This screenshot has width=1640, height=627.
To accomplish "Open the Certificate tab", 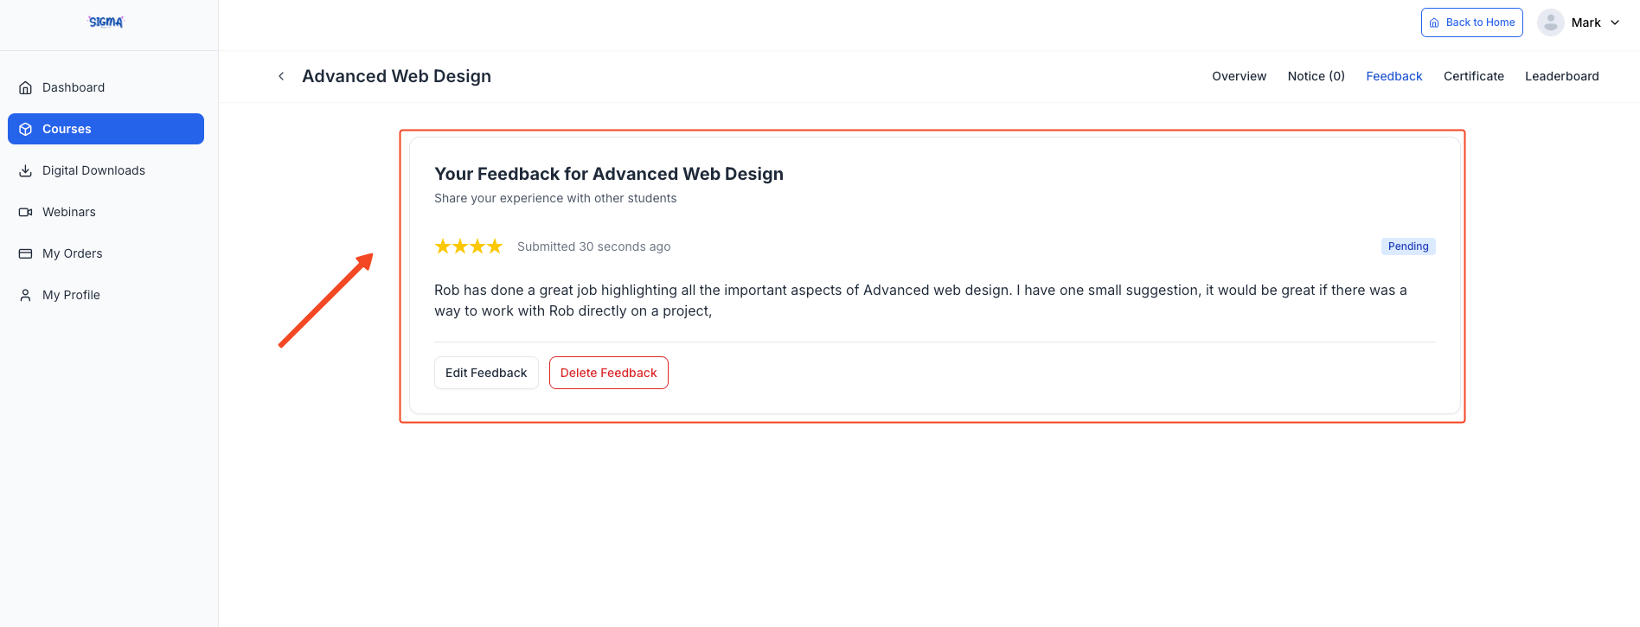I will pos(1473,76).
